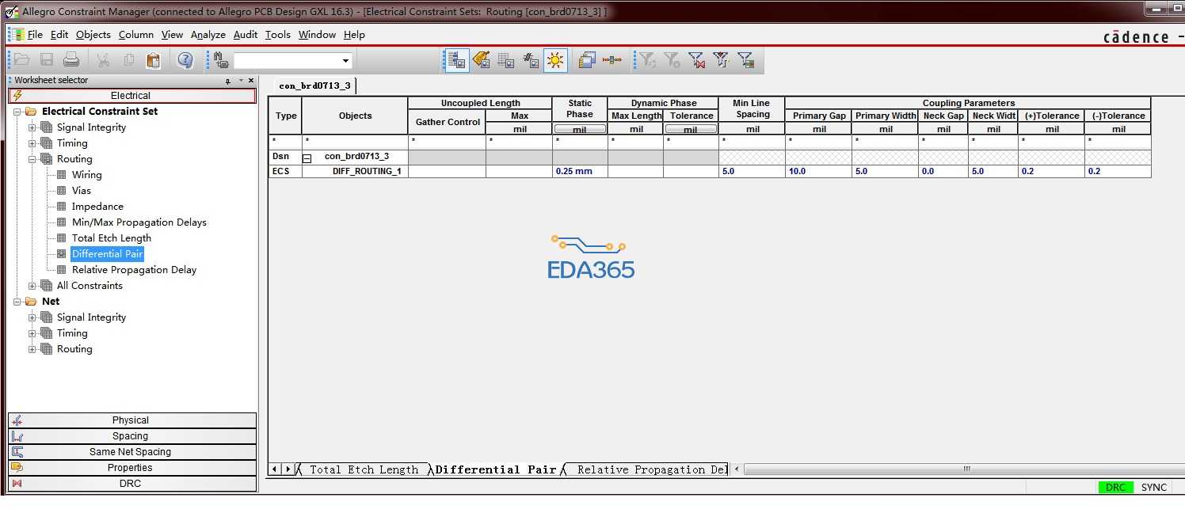The height and width of the screenshot is (513, 1185).
Task: Click the orange tag toolbar icon
Action: pyautogui.click(x=482, y=60)
